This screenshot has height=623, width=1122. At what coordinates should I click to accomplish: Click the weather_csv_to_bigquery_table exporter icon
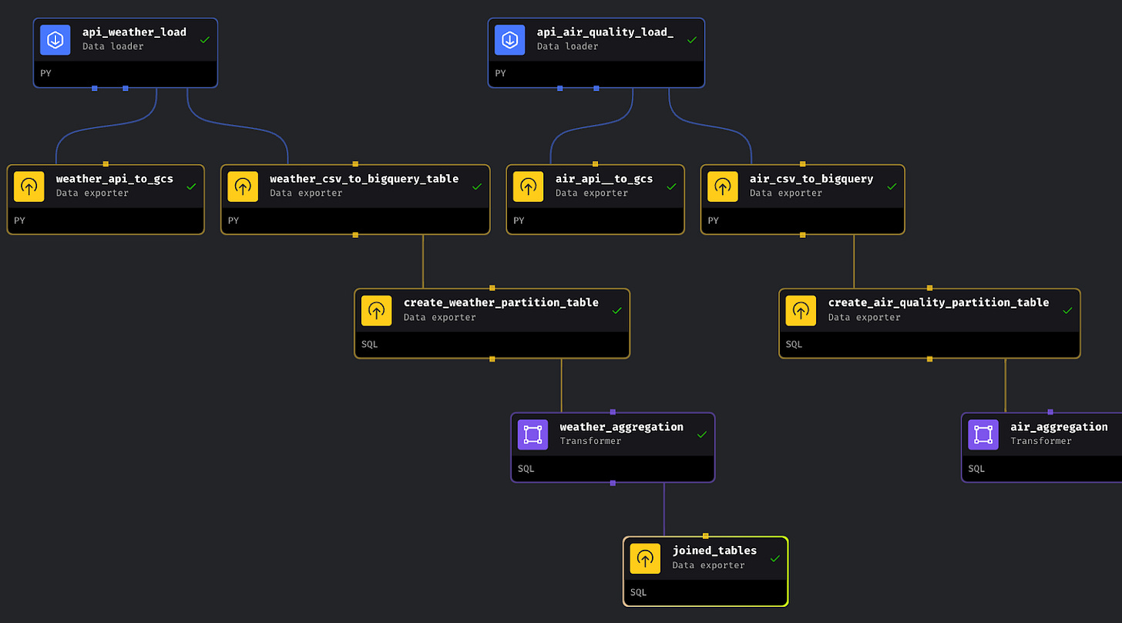(x=243, y=187)
